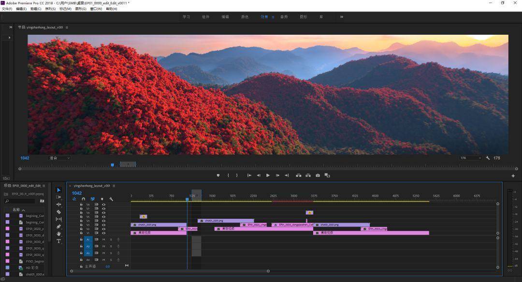Image resolution: width=522 pixels, height=282 pixels.
Task: Select the Hand tool
Action: coord(59,234)
